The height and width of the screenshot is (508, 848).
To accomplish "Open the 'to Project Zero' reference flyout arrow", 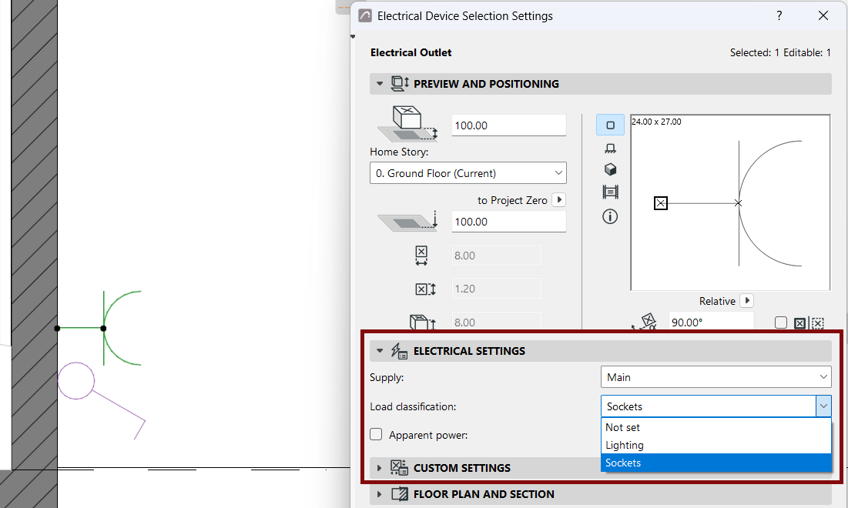I will tap(559, 199).
